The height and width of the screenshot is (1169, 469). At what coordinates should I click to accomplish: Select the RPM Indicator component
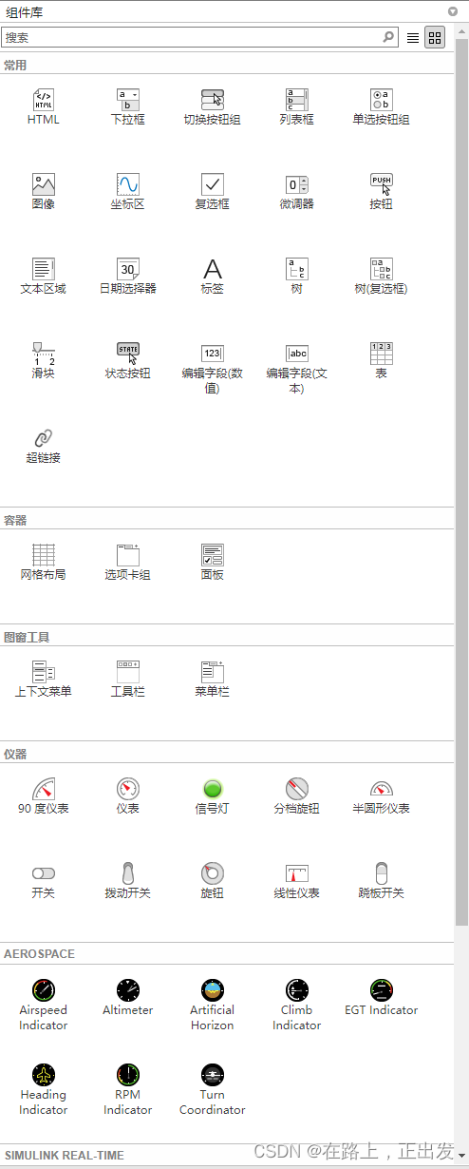(x=128, y=1075)
